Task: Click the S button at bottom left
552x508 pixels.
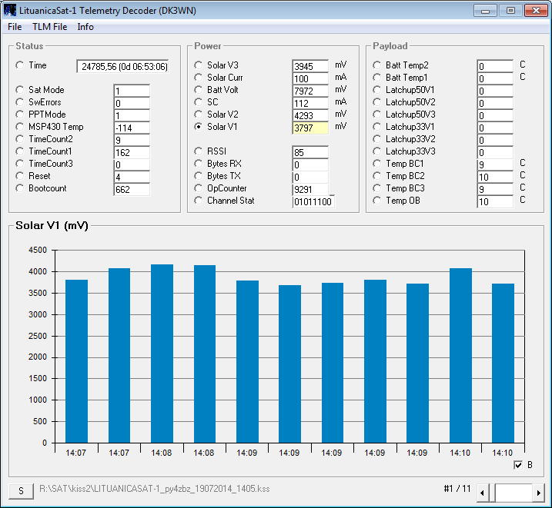Action: (21, 491)
